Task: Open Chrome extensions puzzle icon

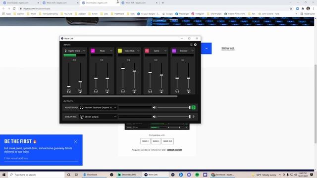Action: [x=303, y=8]
